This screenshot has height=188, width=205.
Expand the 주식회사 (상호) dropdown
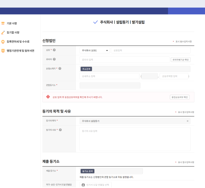[x=95, y=50]
